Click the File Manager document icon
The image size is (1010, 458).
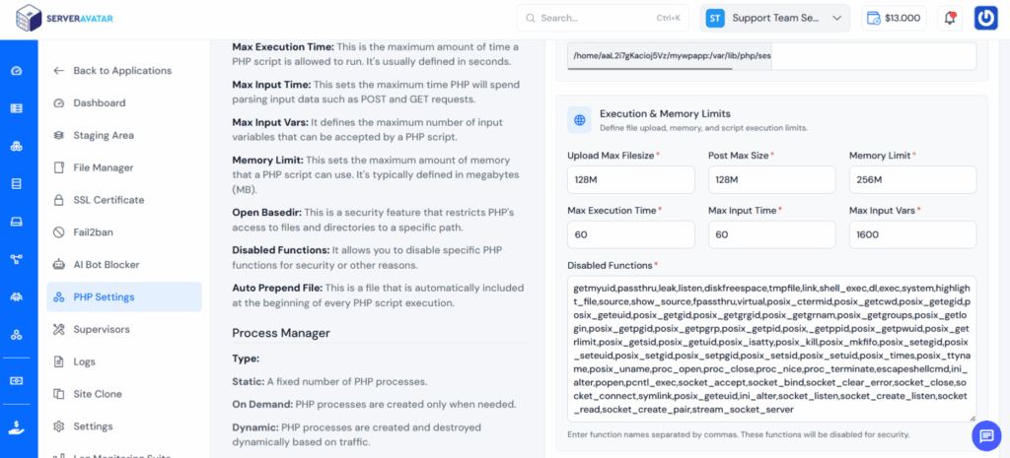(x=59, y=167)
